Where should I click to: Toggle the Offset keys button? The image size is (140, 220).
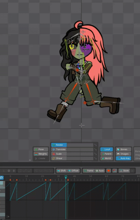73,170
